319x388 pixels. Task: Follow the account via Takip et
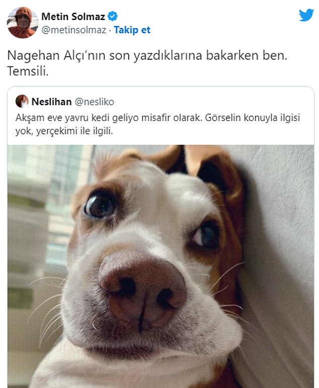132,30
